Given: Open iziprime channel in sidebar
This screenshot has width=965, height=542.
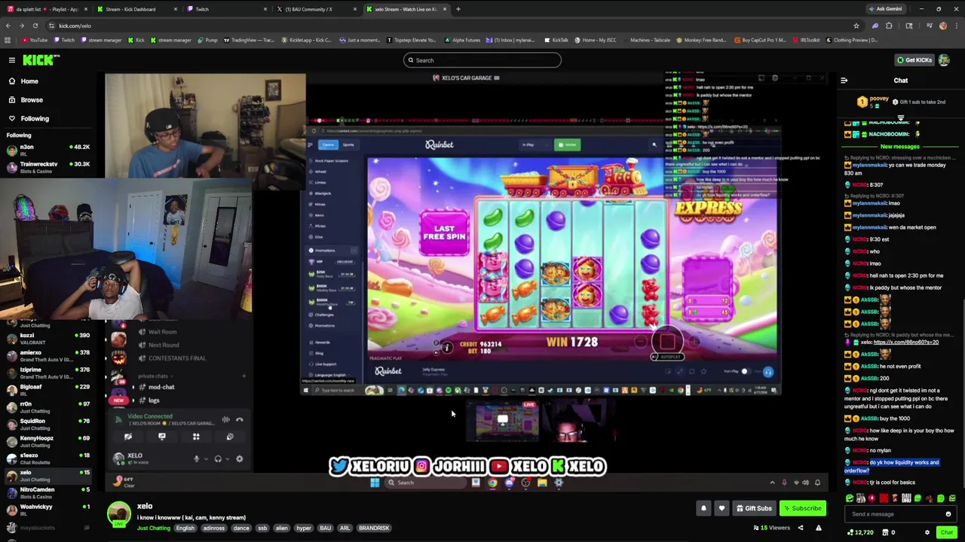Looking at the screenshot, I should pyautogui.click(x=47, y=373).
